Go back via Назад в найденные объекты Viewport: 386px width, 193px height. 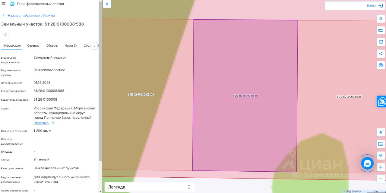(x=28, y=15)
